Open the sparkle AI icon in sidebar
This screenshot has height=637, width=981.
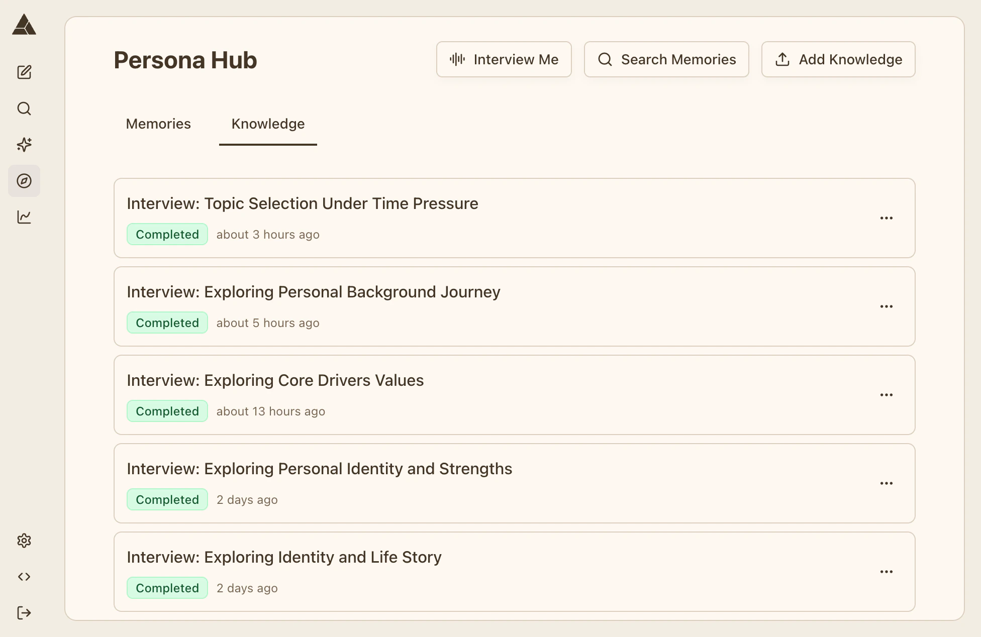coord(24,145)
